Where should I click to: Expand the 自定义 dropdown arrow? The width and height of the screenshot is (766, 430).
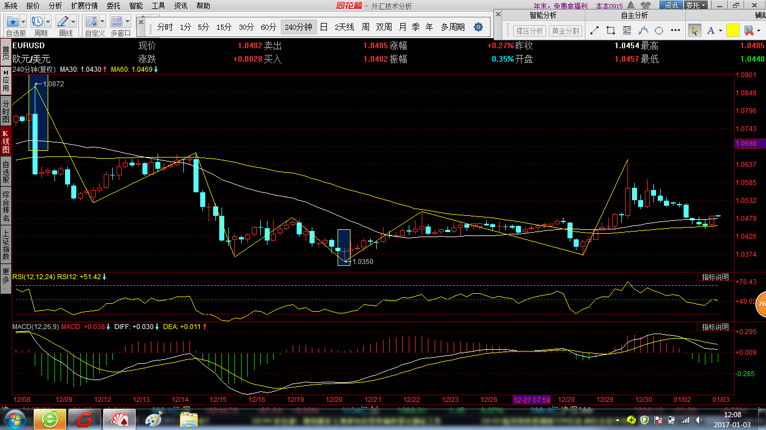point(102,21)
